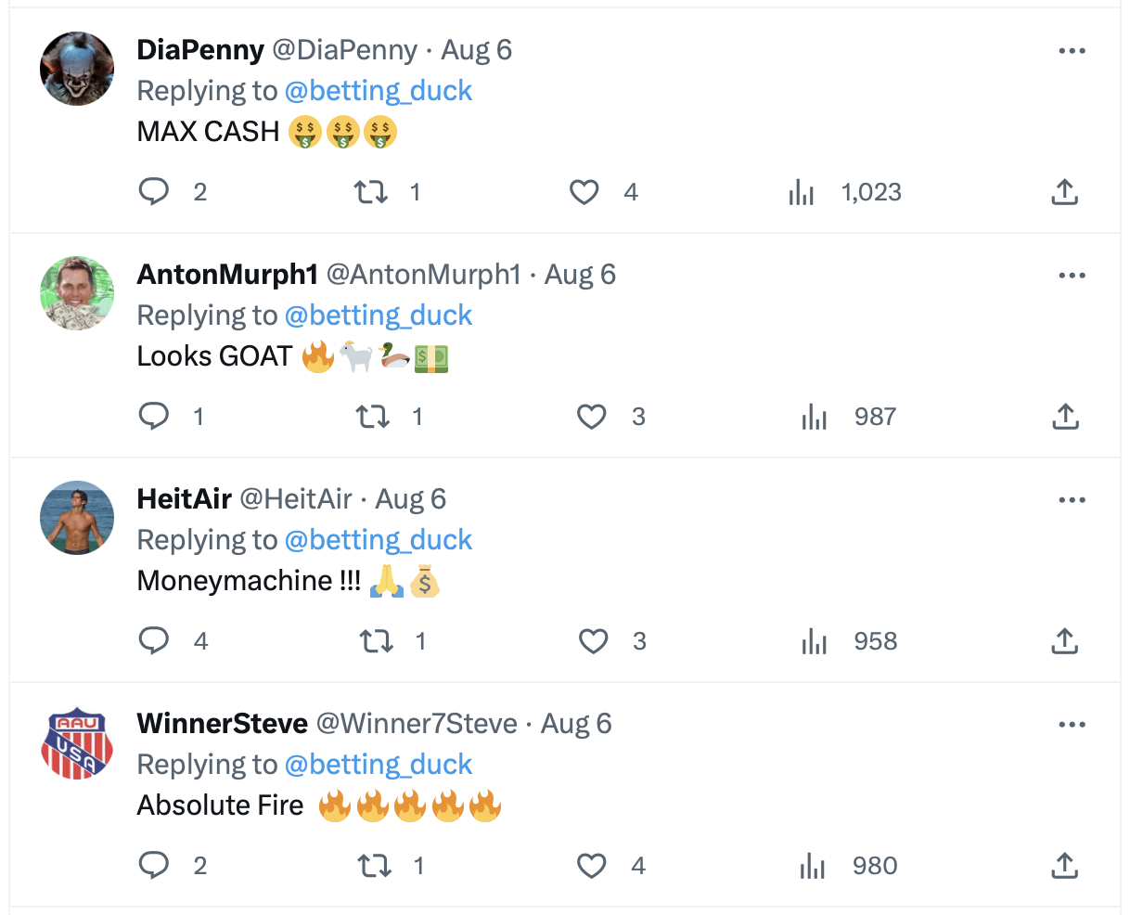
Task: Retweet WinnerSteve's Absolute Fire tweet
Action: point(373,866)
